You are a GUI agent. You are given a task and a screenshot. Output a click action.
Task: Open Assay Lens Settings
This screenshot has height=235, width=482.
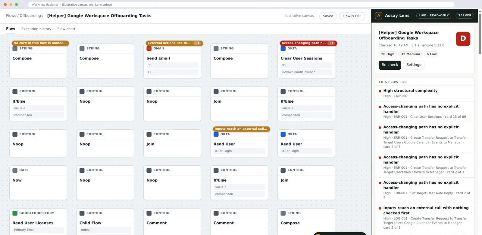[414, 65]
